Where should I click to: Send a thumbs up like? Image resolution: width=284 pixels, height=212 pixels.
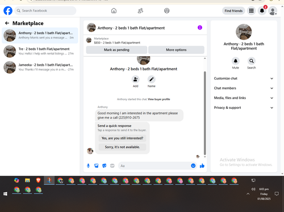pyautogui.click(x=202, y=166)
